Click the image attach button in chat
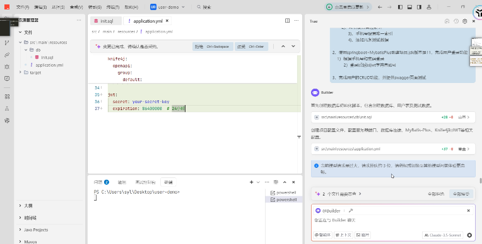This screenshot has width=482, height=244. pos(362,235)
